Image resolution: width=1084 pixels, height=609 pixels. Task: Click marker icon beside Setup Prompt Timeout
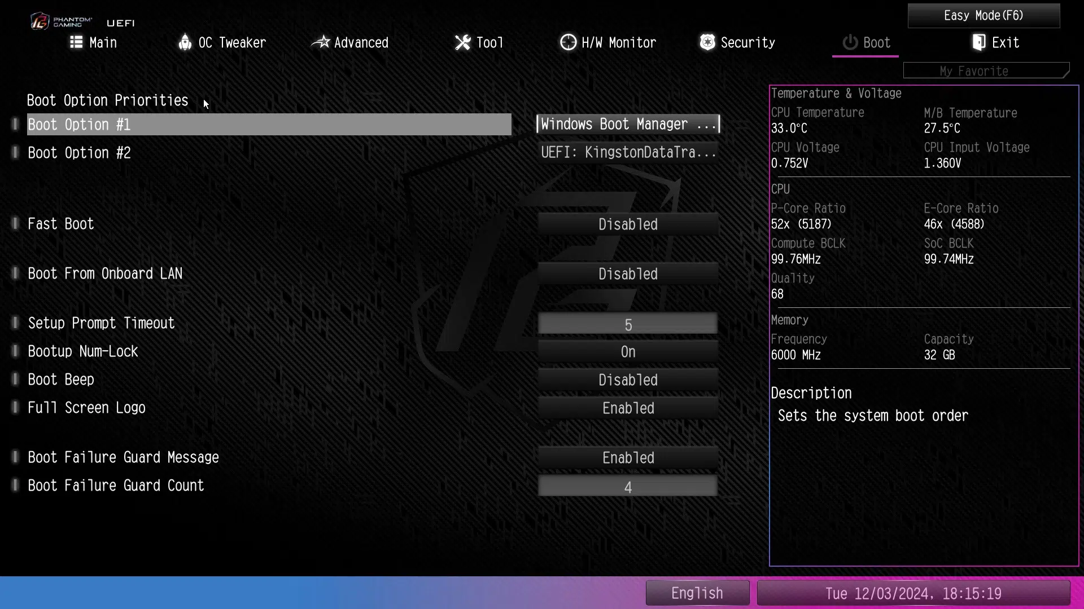click(x=15, y=323)
